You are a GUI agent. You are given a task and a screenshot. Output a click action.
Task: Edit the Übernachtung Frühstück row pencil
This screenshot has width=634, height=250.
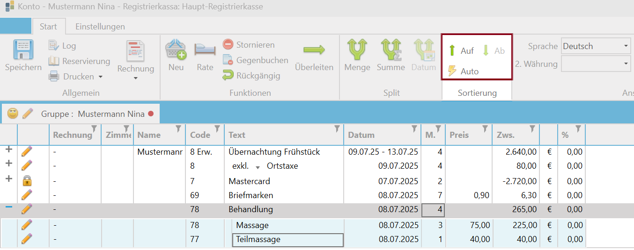point(27,151)
